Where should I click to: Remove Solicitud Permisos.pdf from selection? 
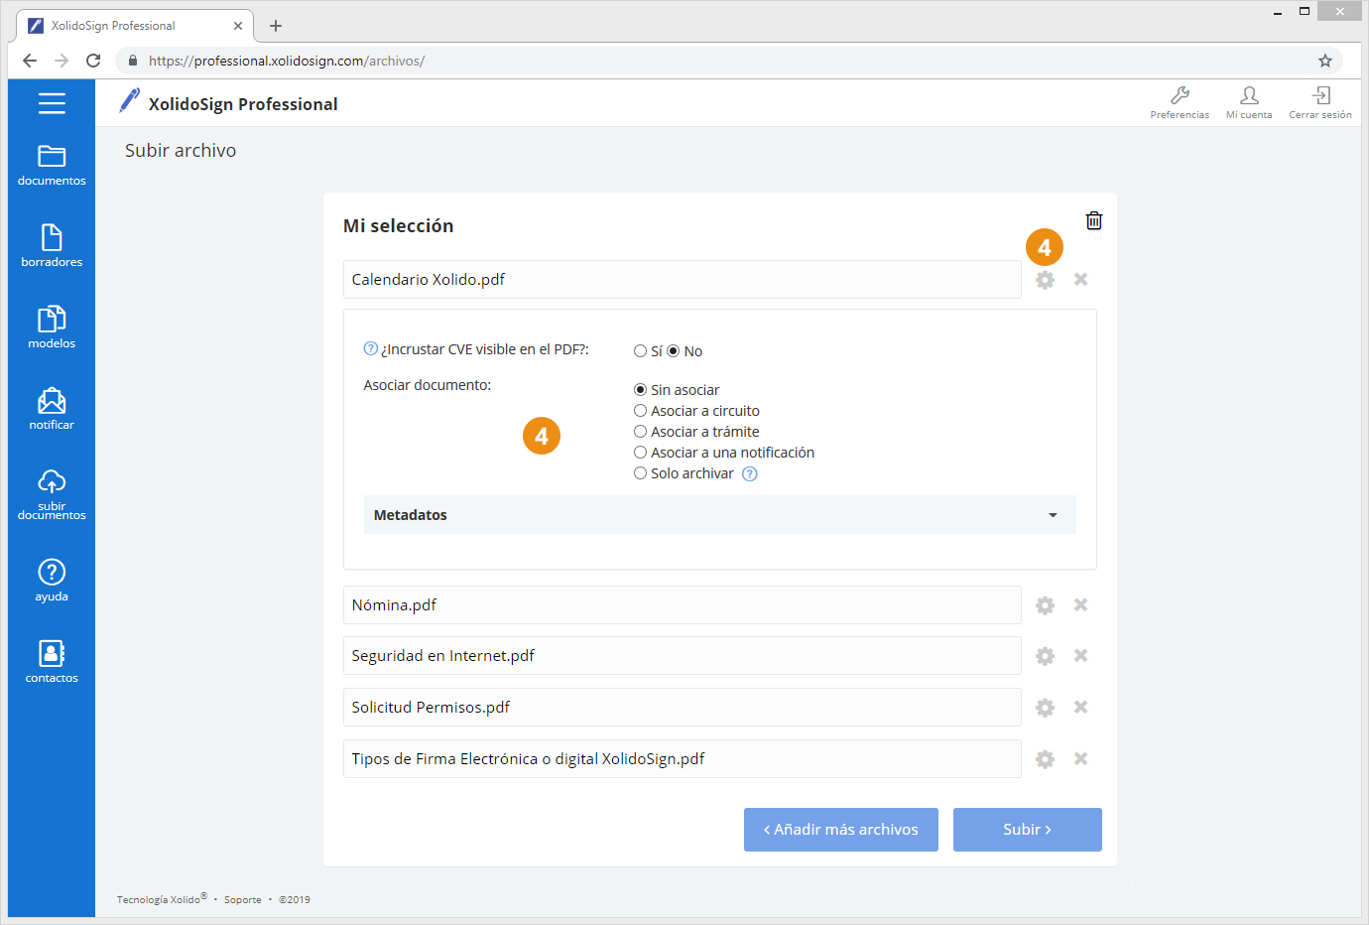pos(1081,707)
